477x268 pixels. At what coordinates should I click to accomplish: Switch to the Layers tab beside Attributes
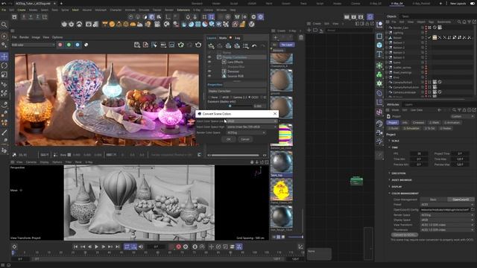point(408,104)
